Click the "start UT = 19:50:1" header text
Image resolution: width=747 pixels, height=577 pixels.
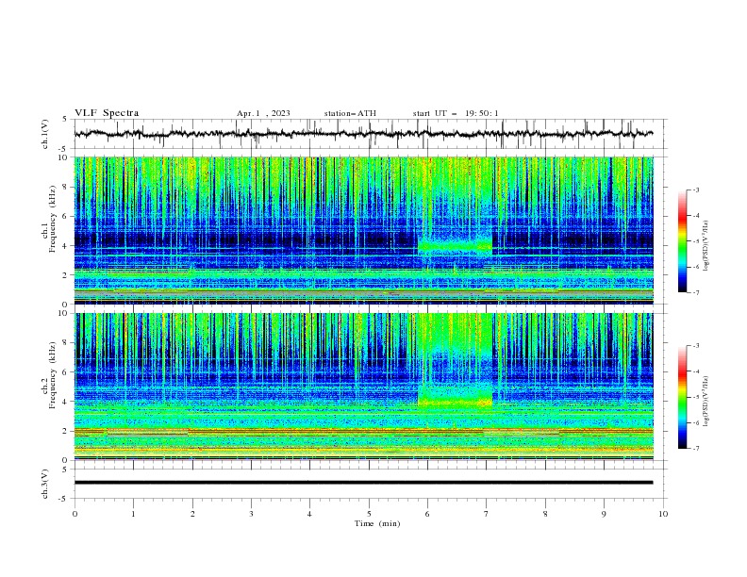(456, 113)
